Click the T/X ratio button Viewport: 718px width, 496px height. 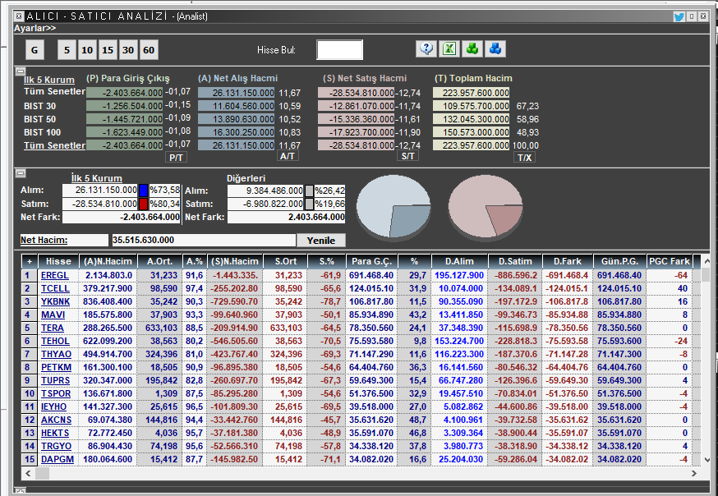click(524, 158)
